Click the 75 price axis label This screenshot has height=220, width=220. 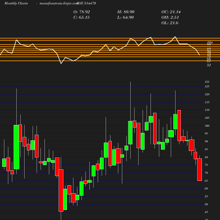pyautogui.click(x=206, y=165)
